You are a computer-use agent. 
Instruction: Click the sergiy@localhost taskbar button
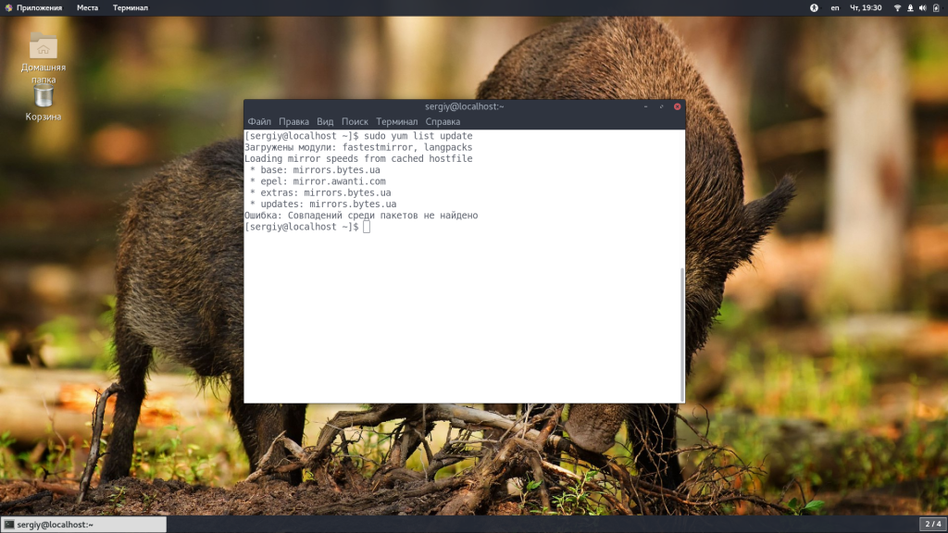point(83,525)
